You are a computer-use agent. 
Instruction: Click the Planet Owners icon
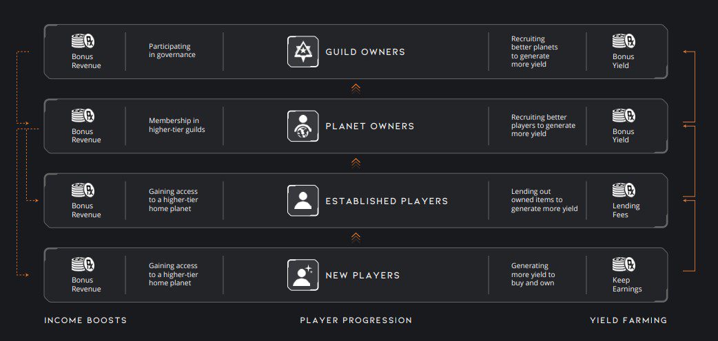coord(302,126)
